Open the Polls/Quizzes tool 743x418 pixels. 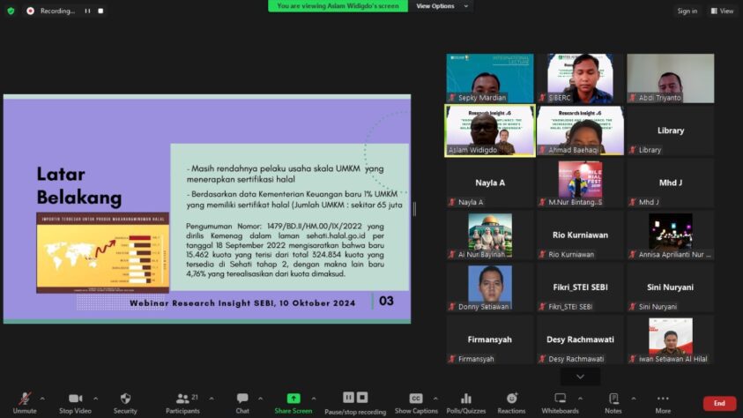[x=466, y=399]
